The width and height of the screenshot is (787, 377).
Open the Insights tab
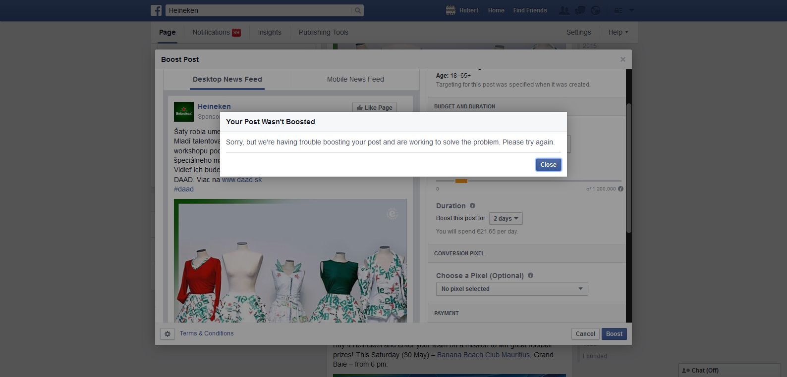(x=269, y=32)
